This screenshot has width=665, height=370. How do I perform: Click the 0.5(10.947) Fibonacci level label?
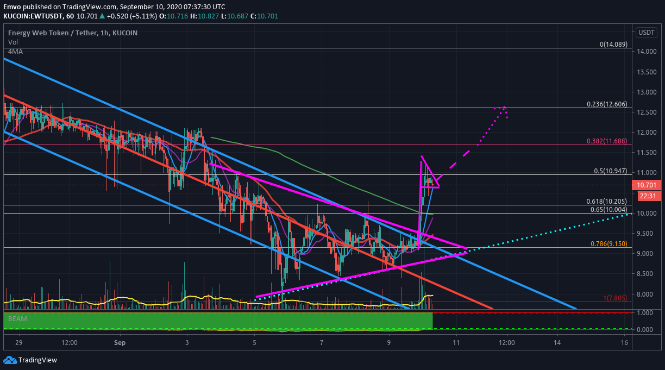tap(611, 171)
